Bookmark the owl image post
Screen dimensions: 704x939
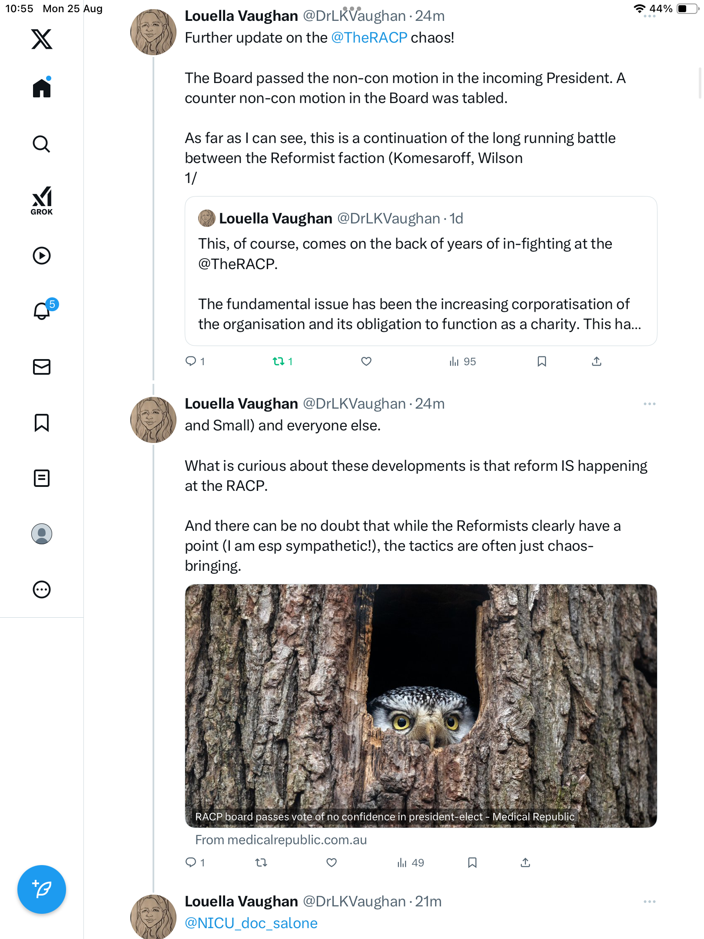click(472, 862)
